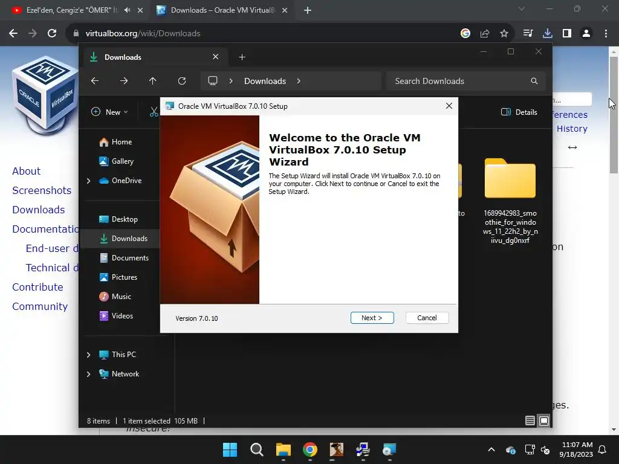Switch Explorer to details list view

coord(530,420)
